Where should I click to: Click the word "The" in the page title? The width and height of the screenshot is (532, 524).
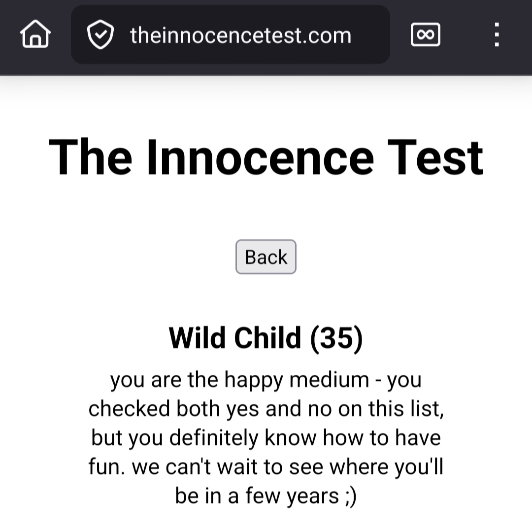91,158
